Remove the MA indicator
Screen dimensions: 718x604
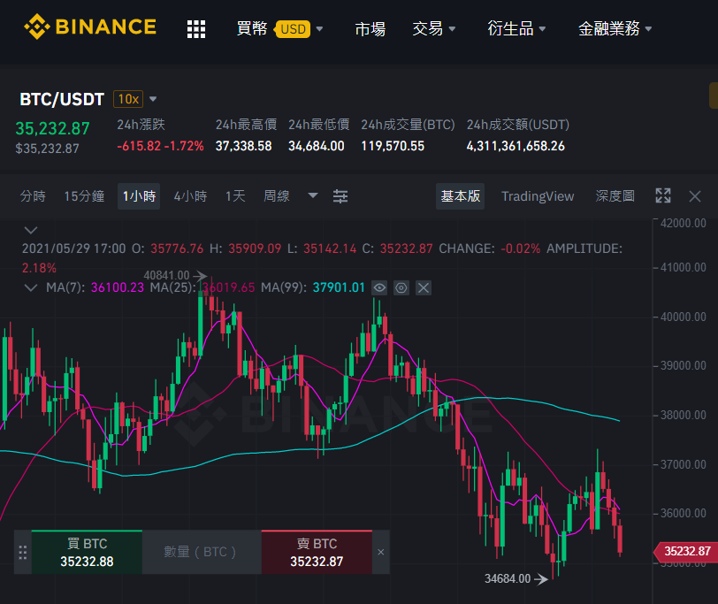424,288
